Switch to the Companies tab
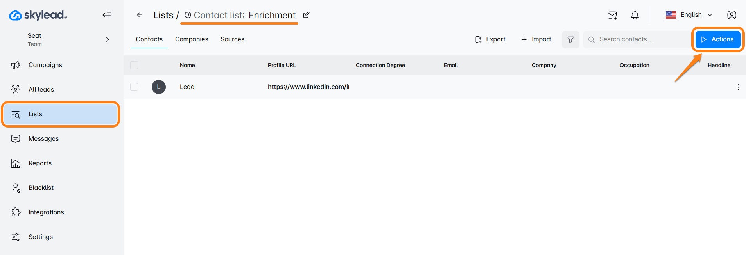 click(192, 39)
